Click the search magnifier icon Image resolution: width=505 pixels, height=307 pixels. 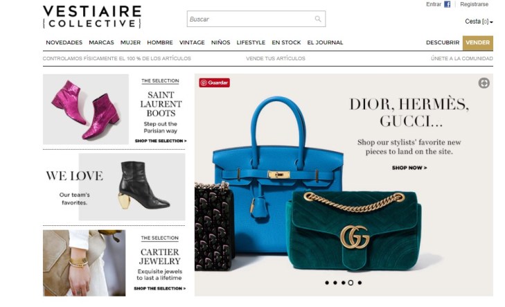pos(318,19)
